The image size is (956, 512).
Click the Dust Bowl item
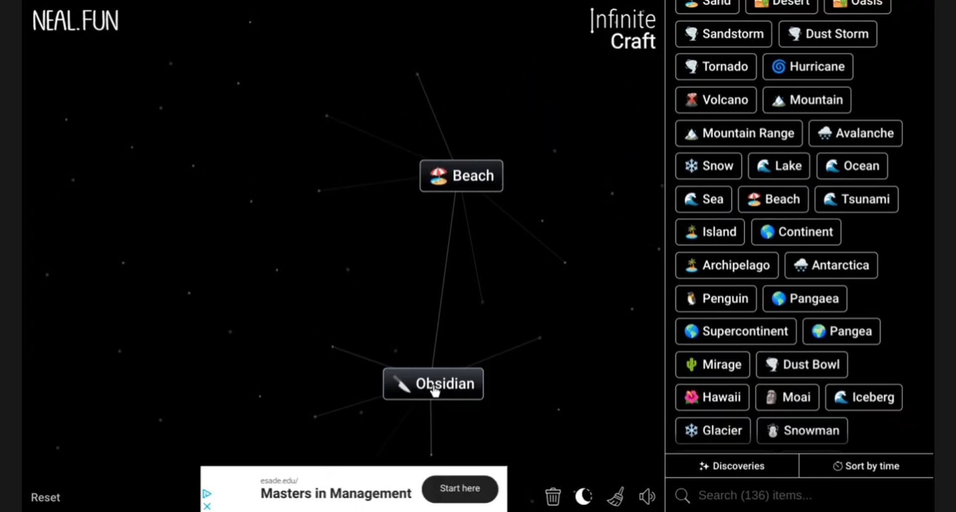[x=802, y=365]
